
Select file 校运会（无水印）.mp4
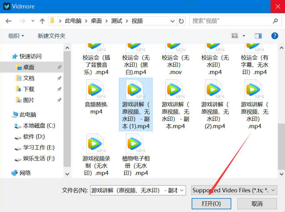[x=215, y=59]
